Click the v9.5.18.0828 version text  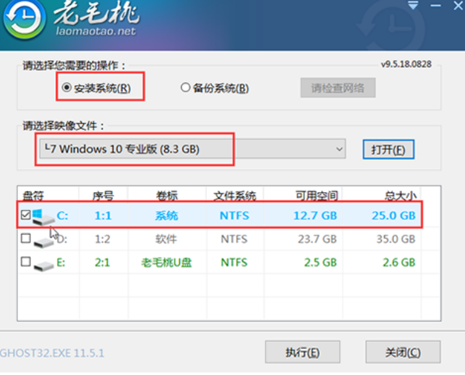(x=406, y=64)
